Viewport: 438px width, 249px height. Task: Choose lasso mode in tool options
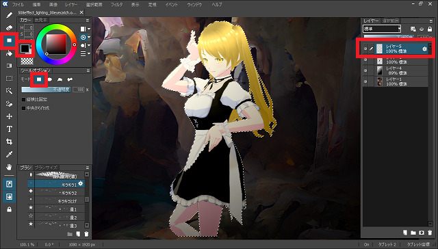(70, 79)
